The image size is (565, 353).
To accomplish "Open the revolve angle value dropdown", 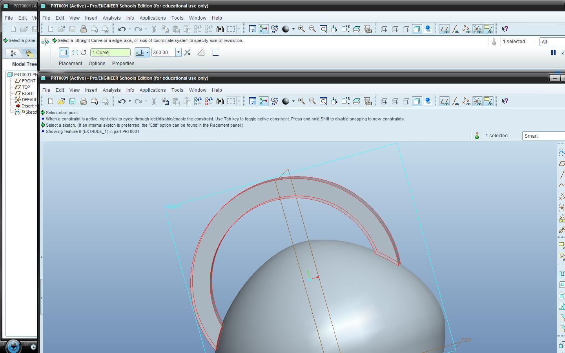I will [179, 52].
